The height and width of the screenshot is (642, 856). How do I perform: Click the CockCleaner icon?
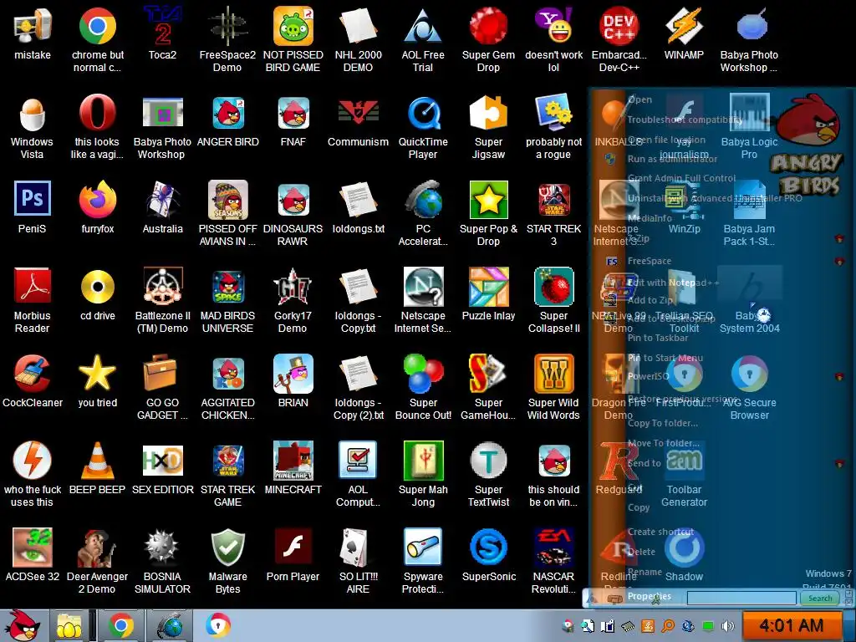[33, 374]
